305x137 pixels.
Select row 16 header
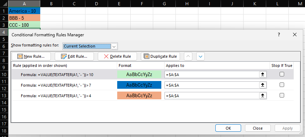point(4,117)
